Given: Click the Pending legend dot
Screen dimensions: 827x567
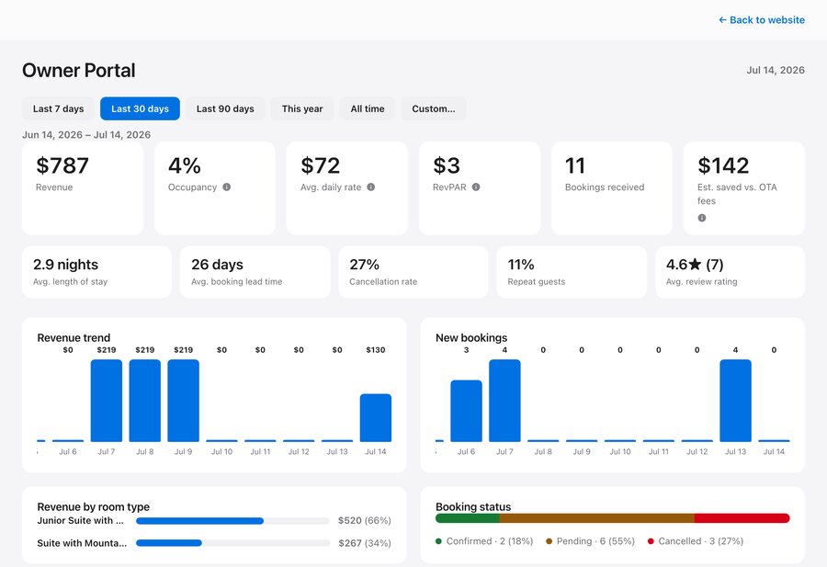Looking at the screenshot, I should pyautogui.click(x=549, y=541).
